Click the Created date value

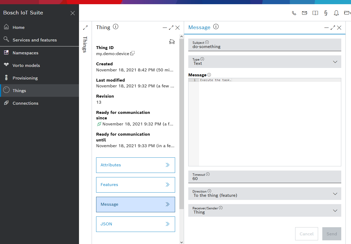point(135,70)
